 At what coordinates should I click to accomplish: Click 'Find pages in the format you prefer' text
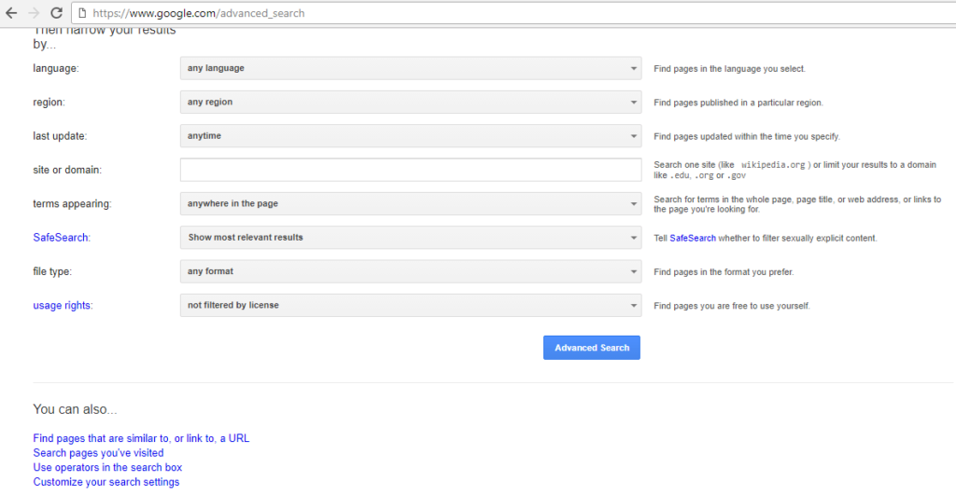[724, 272]
